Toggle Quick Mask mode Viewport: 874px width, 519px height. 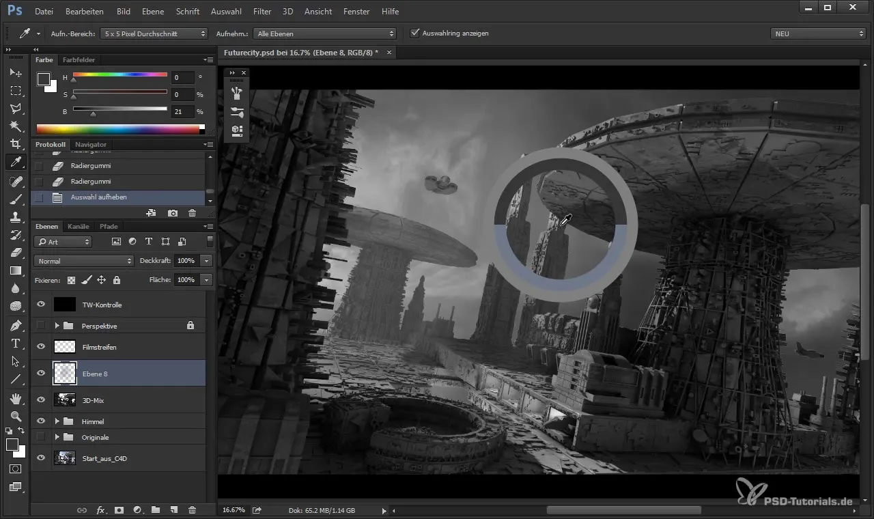16,469
